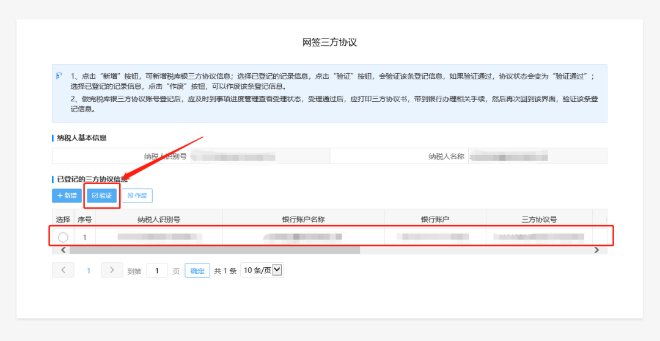Click the horizontal scrollbar right arrow
660x341 pixels.
[596, 250]
